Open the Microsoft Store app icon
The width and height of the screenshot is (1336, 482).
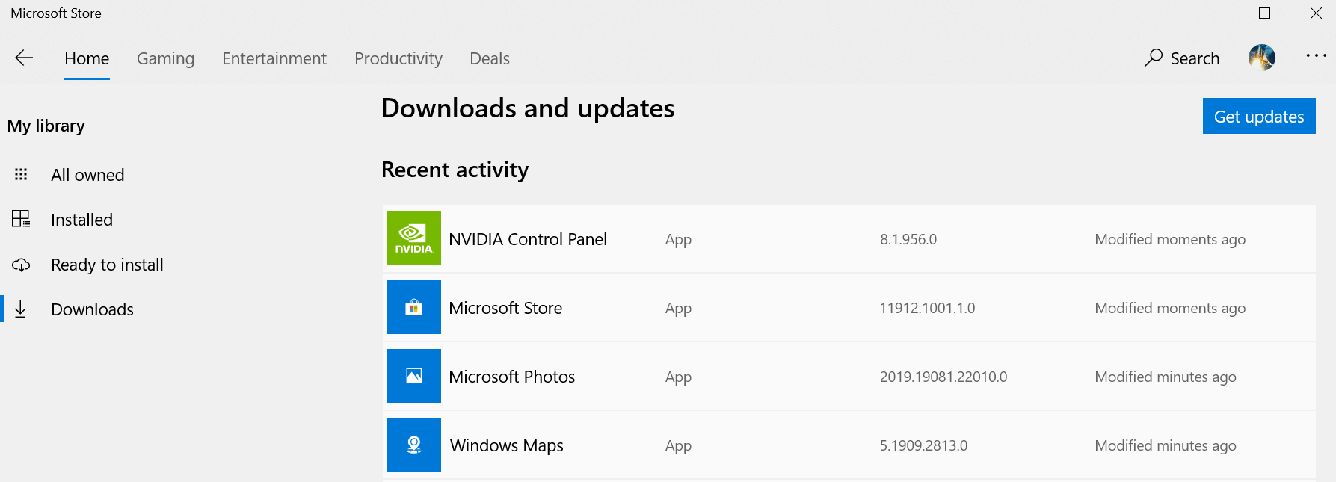pos(414,307)
